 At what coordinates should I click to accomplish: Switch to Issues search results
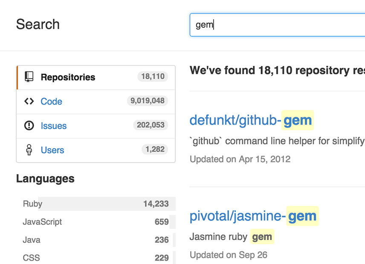(96, 126)
